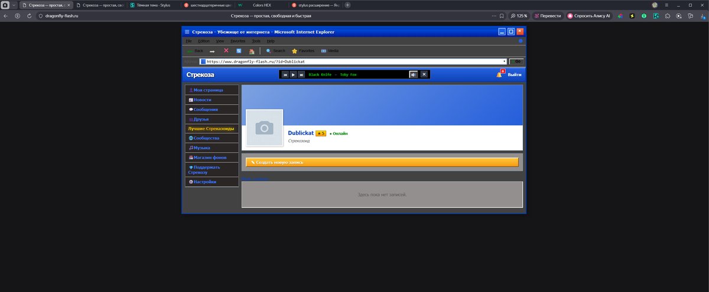Click the Выйти logout link
This screenshot has height=292, width=709.
[x=515, y=75]
